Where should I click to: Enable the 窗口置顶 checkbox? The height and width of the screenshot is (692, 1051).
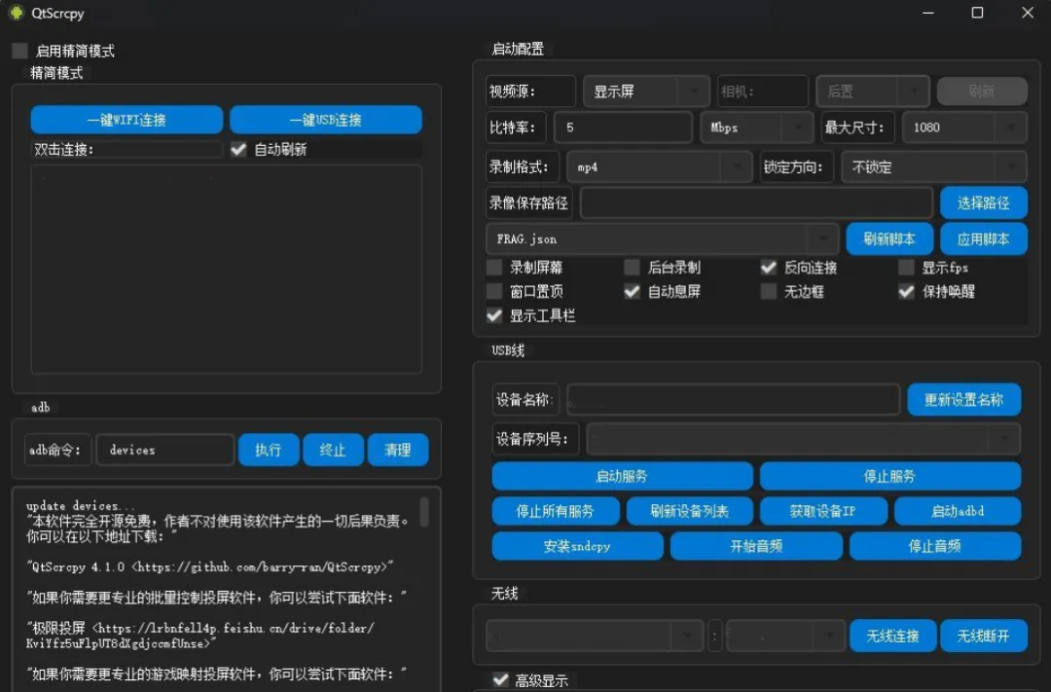pyautogui.click(x=494, y=291)
